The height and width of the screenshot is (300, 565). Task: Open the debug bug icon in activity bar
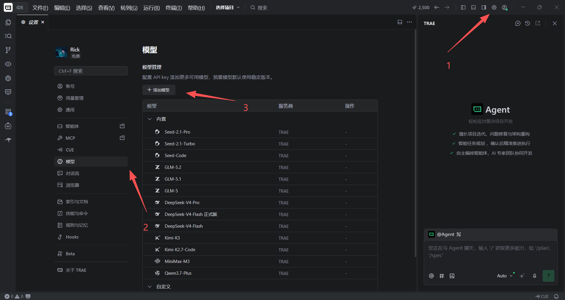pos(8,78)
